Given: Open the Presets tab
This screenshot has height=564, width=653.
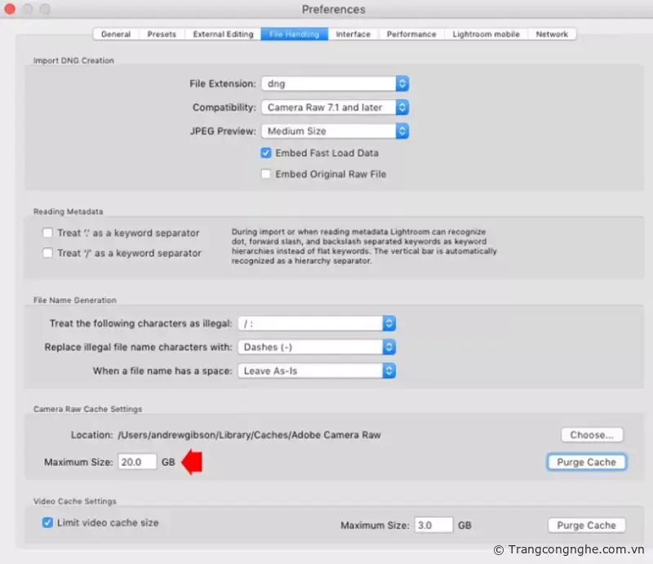Looking at the screenshot, I should [162, 34].
